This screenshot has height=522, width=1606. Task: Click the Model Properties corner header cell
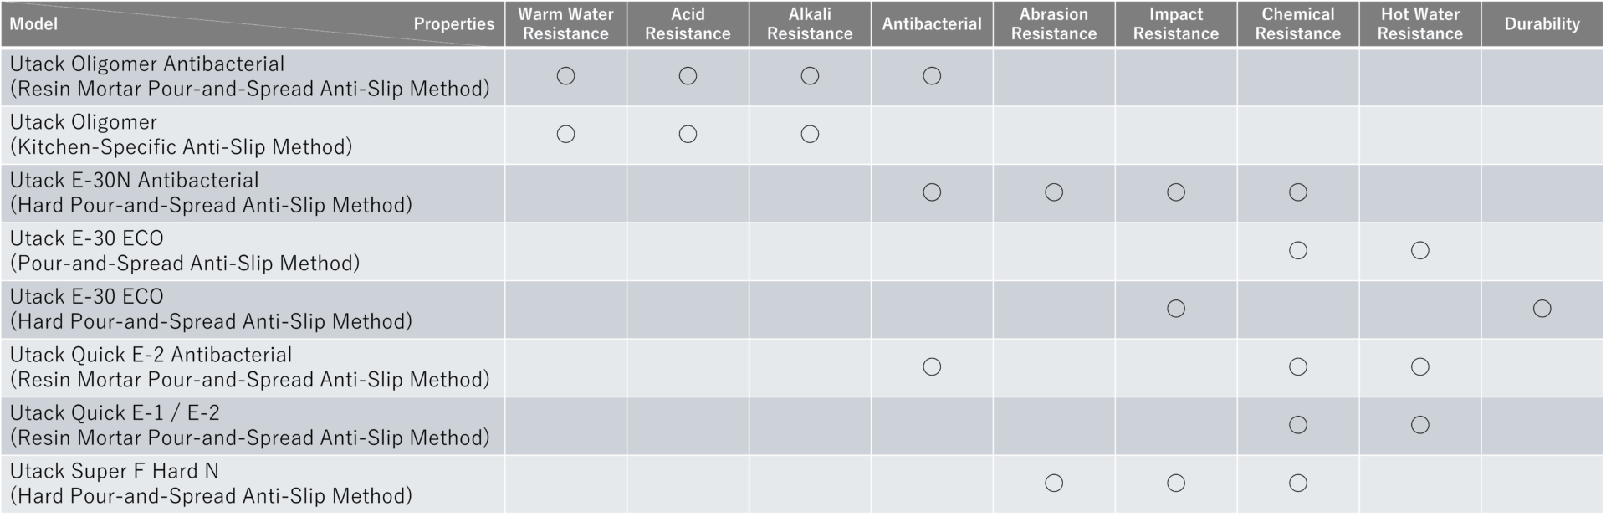(x=252, y=23)
